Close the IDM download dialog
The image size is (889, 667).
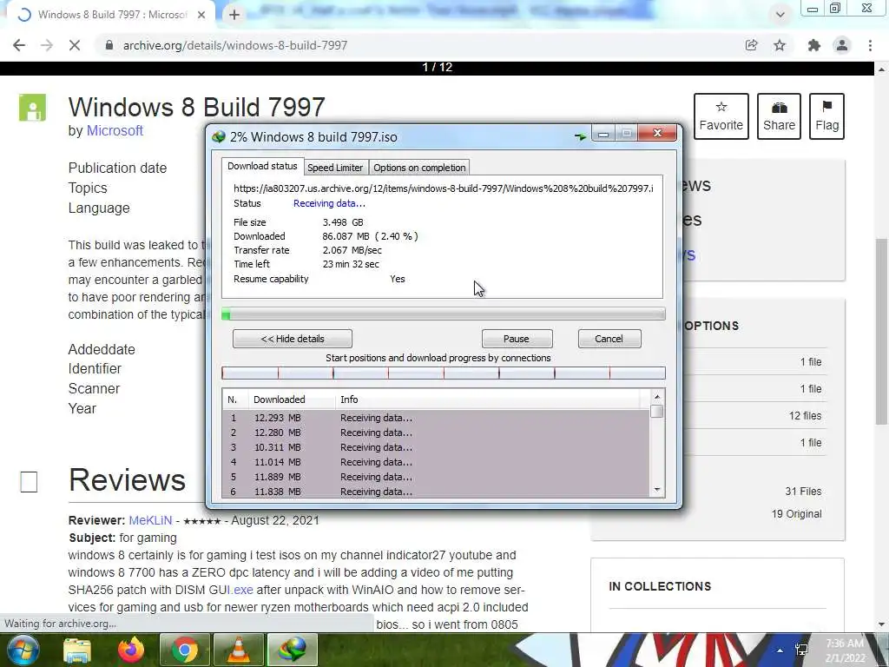(657, 133)
